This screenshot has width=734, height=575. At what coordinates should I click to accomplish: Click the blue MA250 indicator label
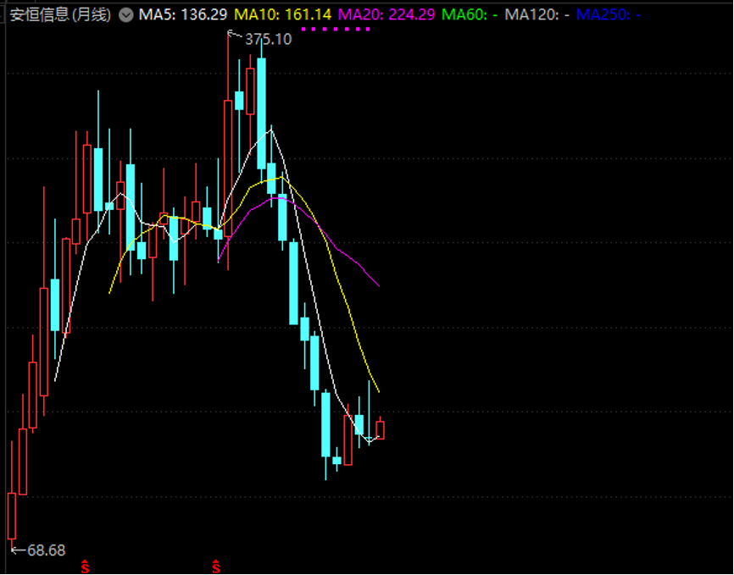[x=608, y=14]
